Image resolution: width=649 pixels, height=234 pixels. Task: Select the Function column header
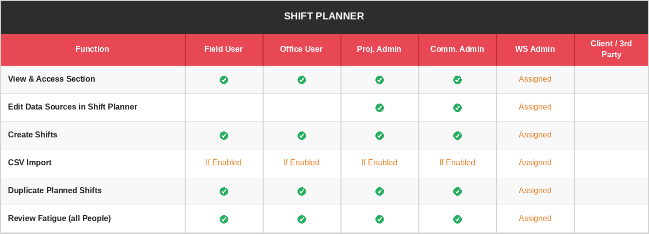[x=92, y=49]
